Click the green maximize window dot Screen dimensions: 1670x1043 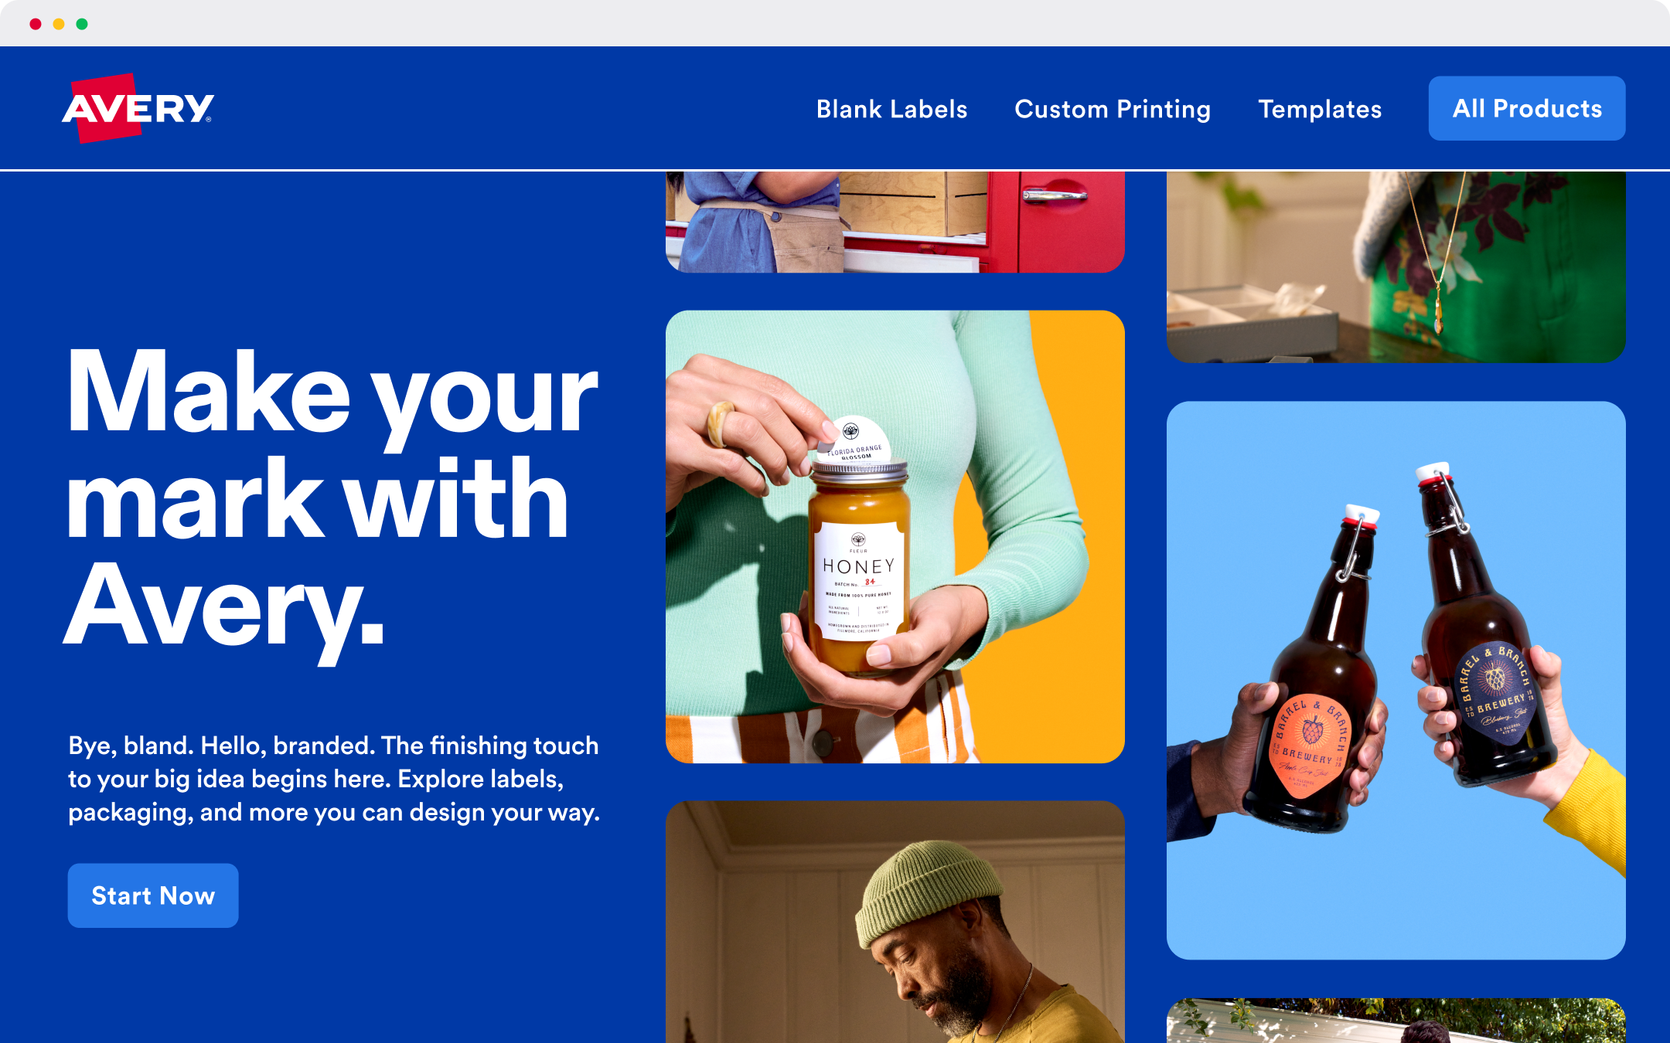82,24
